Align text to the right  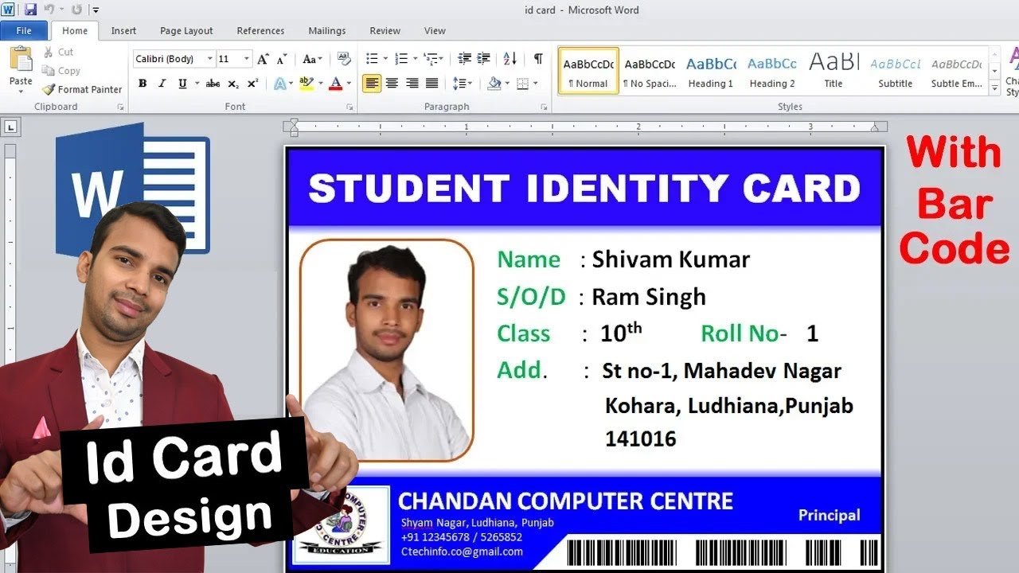click(412, 83)
